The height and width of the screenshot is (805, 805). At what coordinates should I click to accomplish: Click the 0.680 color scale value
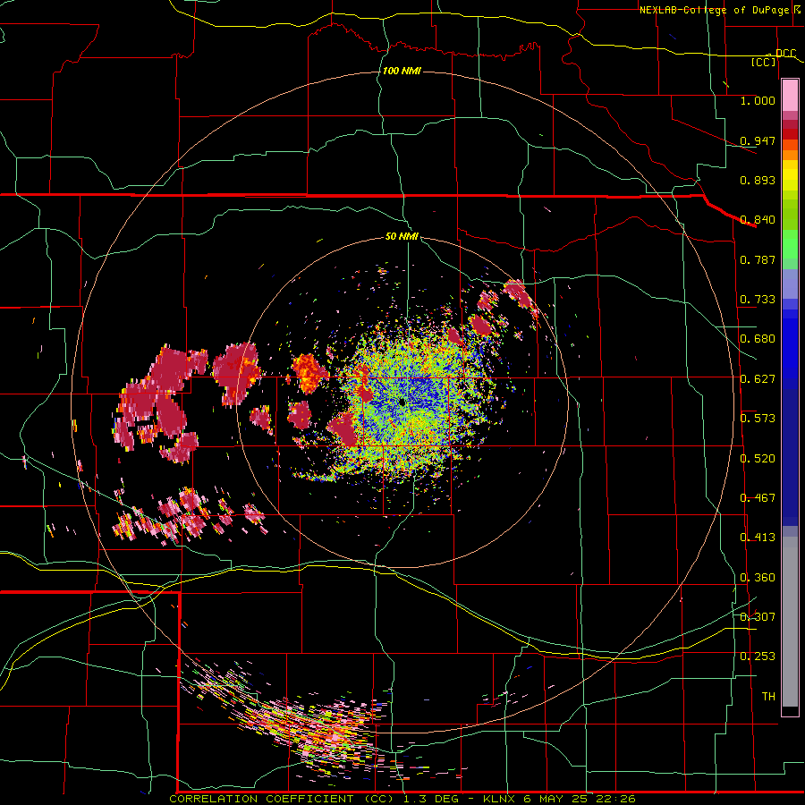tap(758, 339)
